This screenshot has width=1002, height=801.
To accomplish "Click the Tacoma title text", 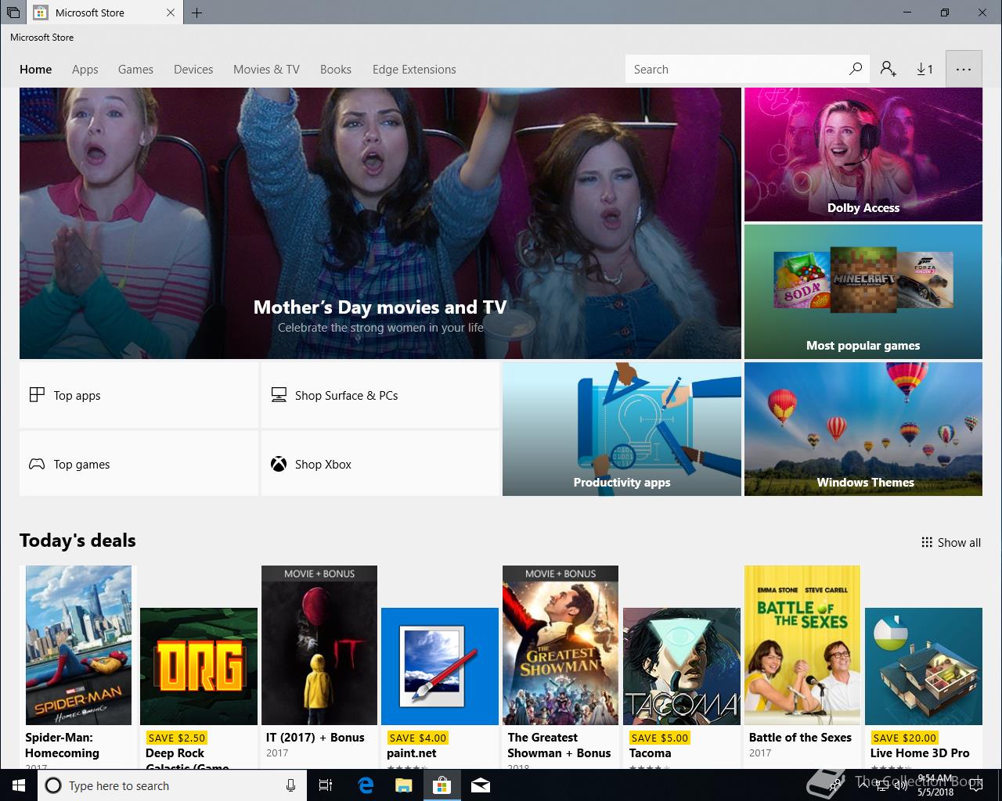I will click(x=651, y=753).
